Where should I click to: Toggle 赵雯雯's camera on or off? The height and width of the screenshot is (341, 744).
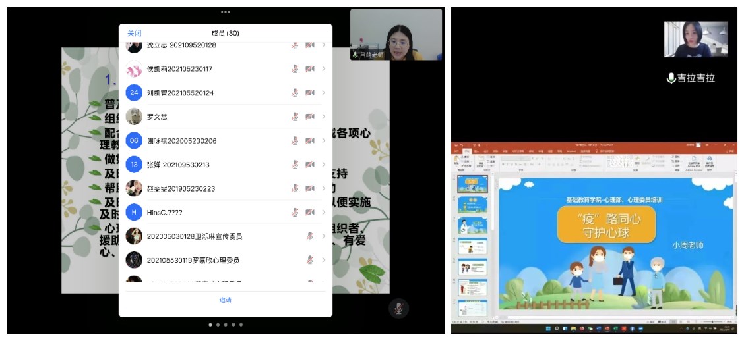pyautogui.click(x=310, y=188)
